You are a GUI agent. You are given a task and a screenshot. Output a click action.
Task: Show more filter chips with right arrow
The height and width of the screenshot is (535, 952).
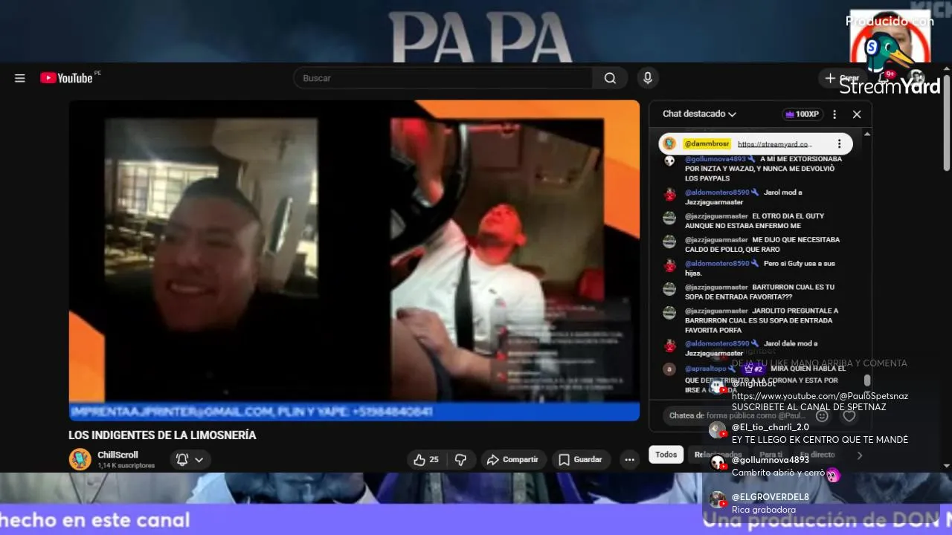pos(859,455)
